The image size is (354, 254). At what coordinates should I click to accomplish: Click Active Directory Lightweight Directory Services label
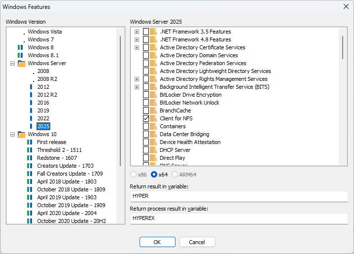pos(215,71)
